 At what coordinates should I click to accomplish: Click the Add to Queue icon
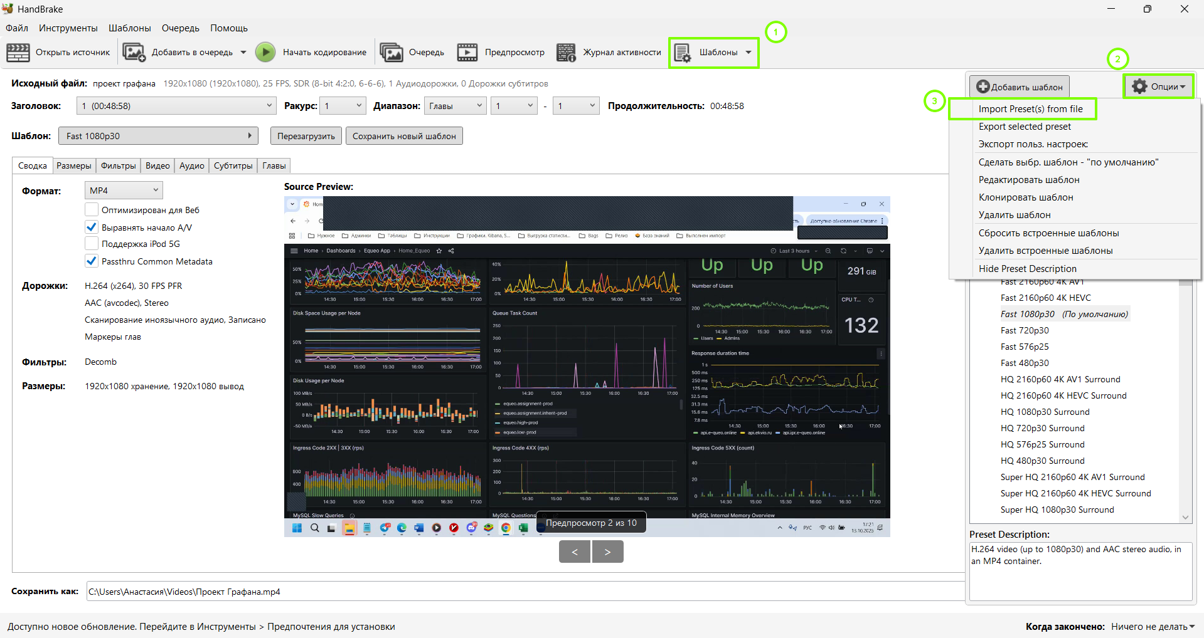point(133,52)
